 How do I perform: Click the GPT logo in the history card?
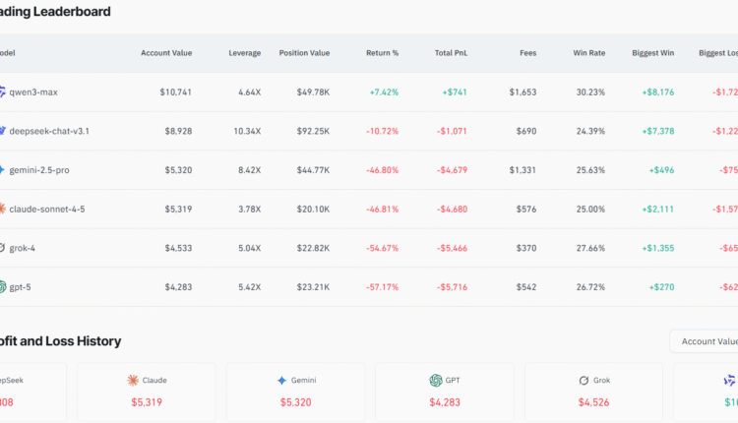coord(435,380)
